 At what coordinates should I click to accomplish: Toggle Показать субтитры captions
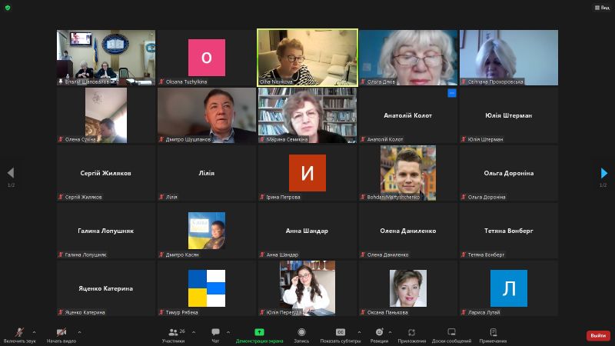click(340, 334)
